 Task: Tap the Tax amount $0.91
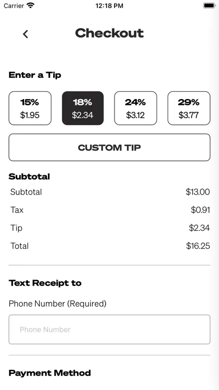pos(201,210)
